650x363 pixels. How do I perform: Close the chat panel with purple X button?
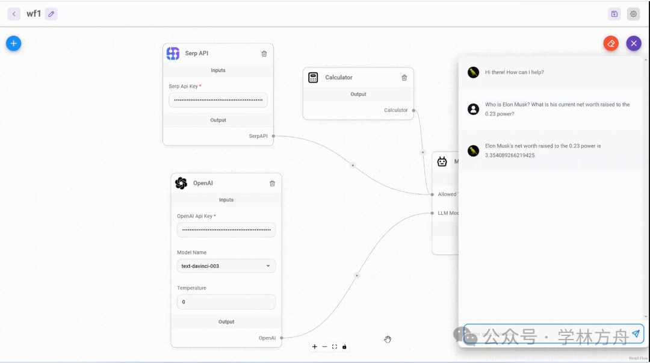click(x=634, y=43)
